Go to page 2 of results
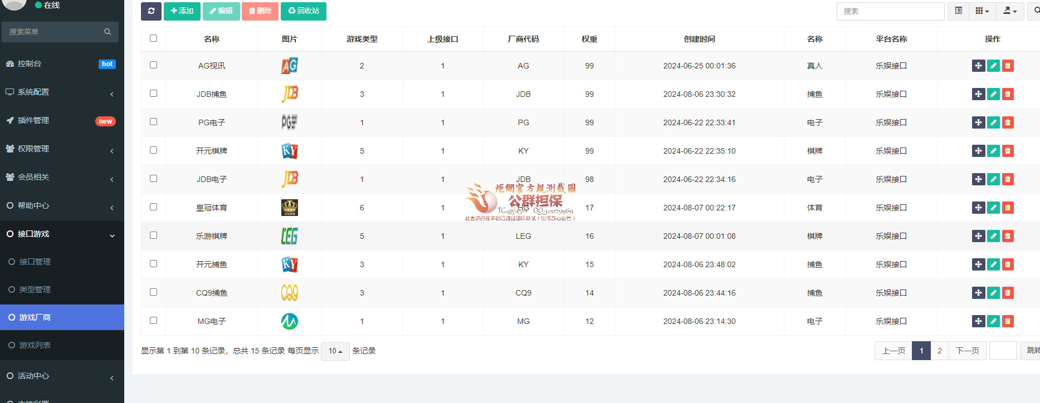Screen dimensions: 1040x403 click(939, 351)
